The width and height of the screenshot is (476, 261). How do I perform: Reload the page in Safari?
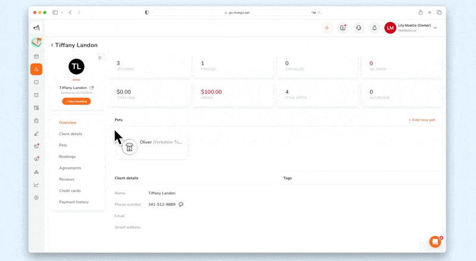coord(319,12)
